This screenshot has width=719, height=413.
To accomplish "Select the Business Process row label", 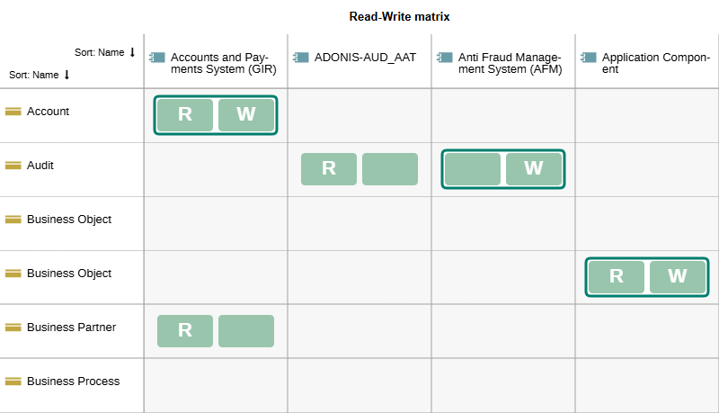I will (73, 382).
